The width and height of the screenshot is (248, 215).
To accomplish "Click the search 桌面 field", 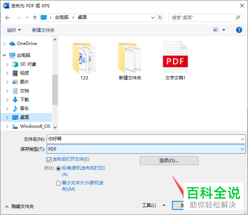I will coord(205,18).
